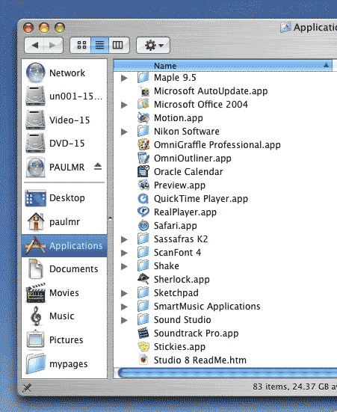Open Network in the sidebar
The height and width of the screenshot is (412, 337).
pos(64,73)
